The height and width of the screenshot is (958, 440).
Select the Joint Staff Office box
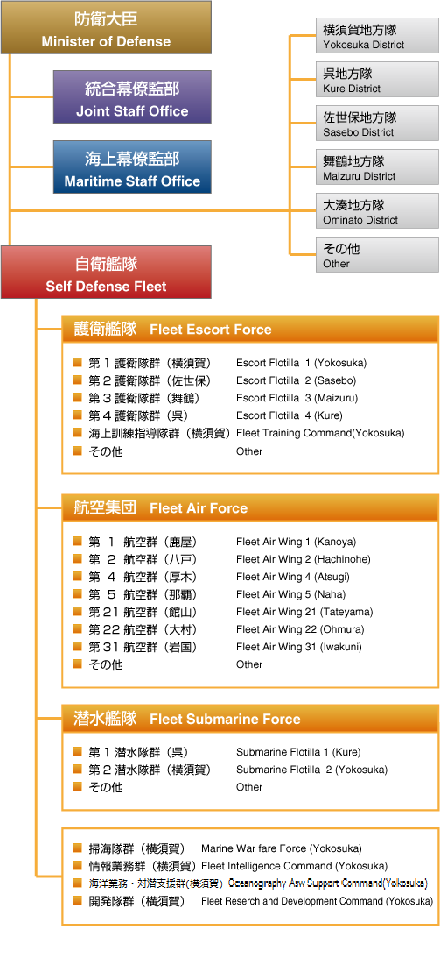click(132, 97)
